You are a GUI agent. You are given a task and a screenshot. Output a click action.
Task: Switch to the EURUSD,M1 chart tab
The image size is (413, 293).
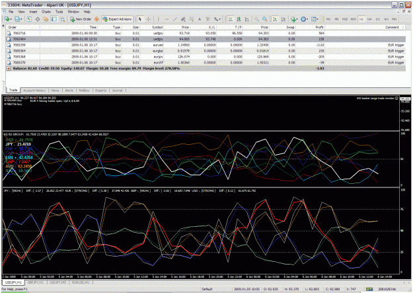click(x=81, y=282)
